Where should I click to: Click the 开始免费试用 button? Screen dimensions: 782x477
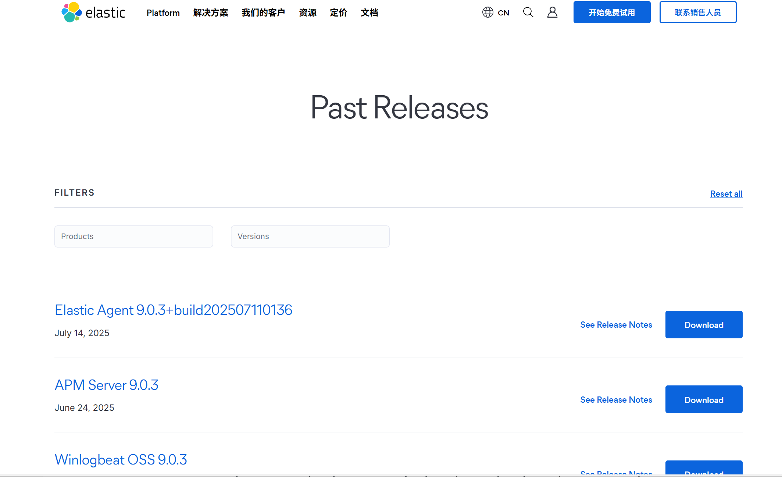tap(612, 12)
